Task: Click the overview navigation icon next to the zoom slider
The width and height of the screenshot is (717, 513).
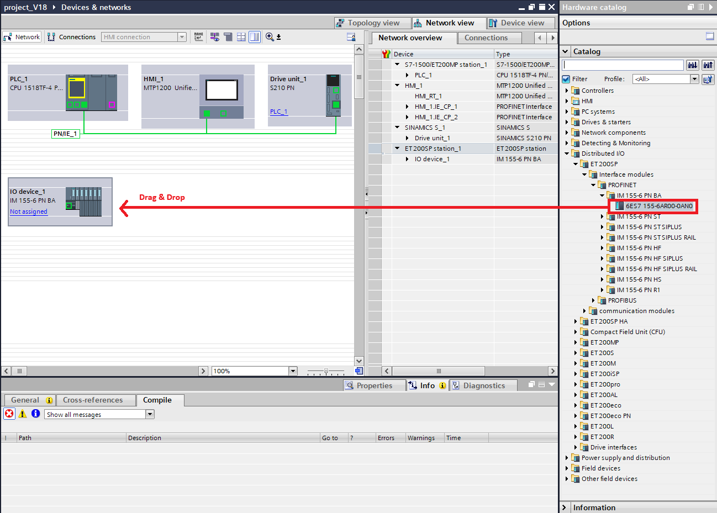Action: coord(359,371)
